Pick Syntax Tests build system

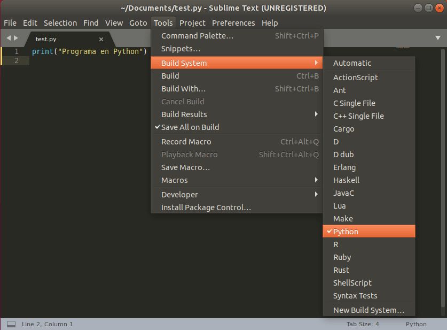point(369,296)
